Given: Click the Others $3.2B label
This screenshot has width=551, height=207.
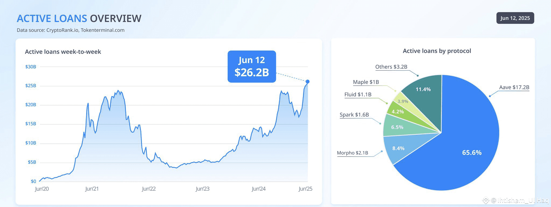Looking at the screenshot, I should tap(391, 67).
